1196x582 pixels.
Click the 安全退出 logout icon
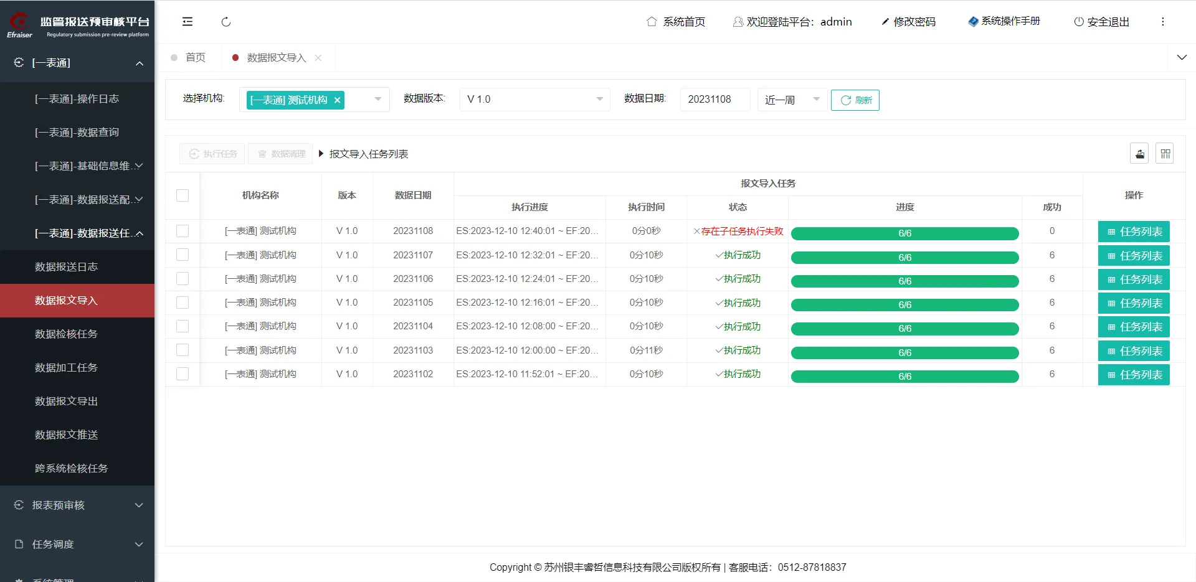click(1079, 22)
